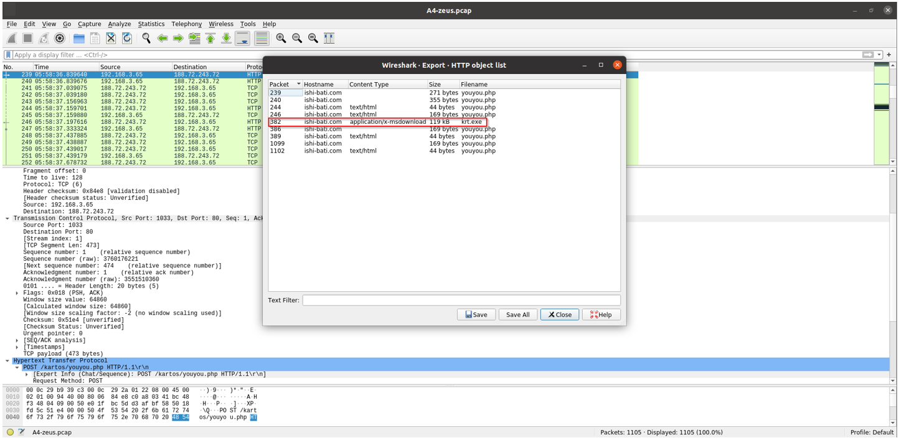The width and height of the screenshot is (899, 443).
Task: Select object row for packet 1102
Action: [444, 151]
